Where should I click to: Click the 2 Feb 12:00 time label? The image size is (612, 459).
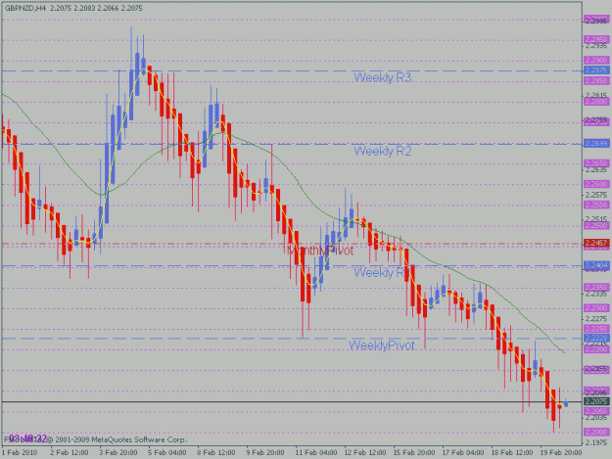[70, 452]
